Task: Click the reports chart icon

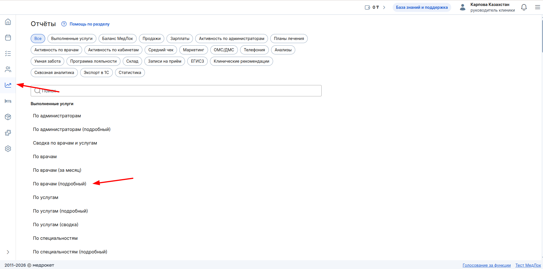Action: (8, 85)
